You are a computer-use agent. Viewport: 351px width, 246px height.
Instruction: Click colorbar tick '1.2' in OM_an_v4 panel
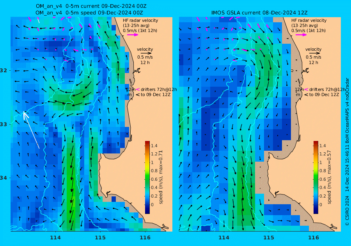tap(154, 154)
